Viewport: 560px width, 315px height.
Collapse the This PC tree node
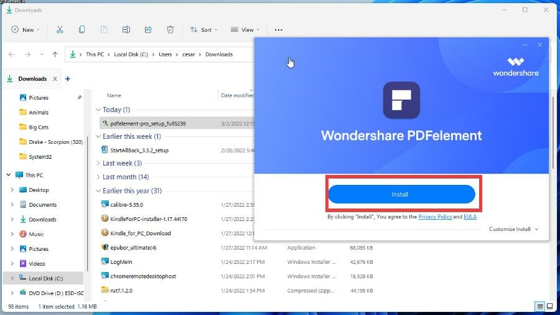coord(9,175)
